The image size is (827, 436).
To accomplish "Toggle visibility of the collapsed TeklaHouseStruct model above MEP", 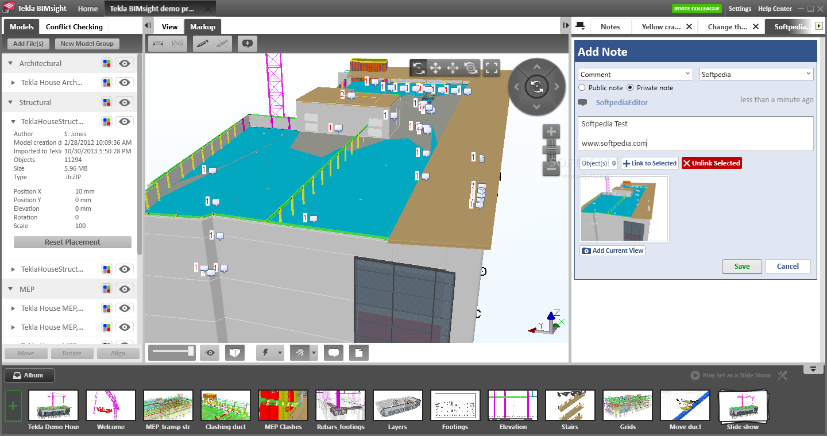I will pos(125,269).
